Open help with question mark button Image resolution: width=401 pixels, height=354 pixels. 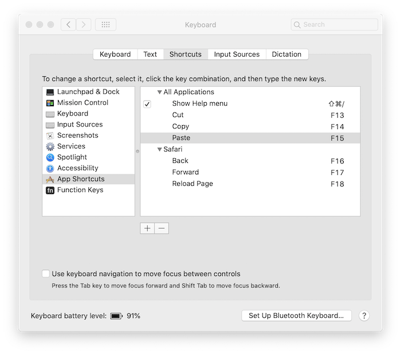(364, 316)
